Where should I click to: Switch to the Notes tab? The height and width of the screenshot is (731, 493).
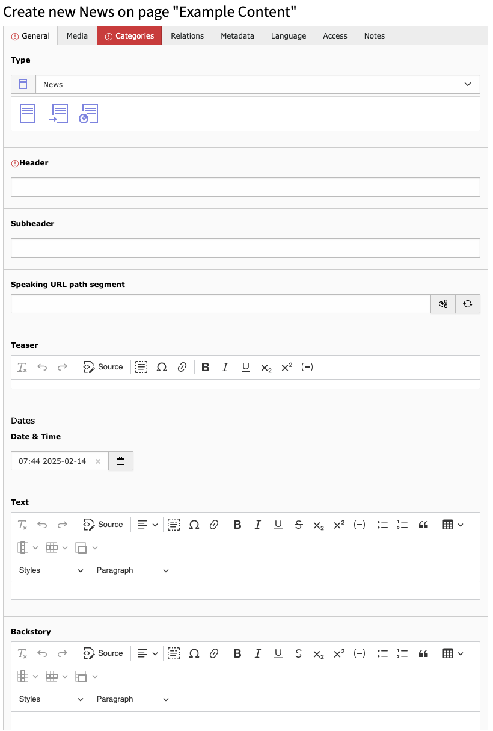click(x=374, y=35)
